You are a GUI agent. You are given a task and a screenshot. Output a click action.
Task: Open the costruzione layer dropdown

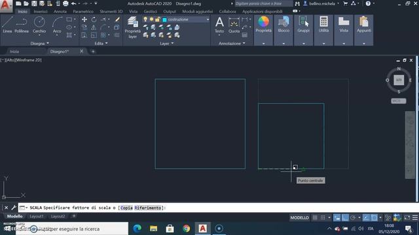pyautogui.click(x=208, y=20)
